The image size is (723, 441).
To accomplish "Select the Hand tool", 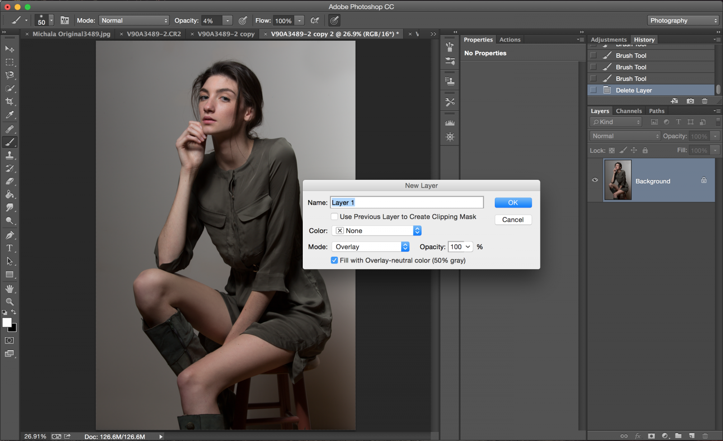I will pos(9,289).
